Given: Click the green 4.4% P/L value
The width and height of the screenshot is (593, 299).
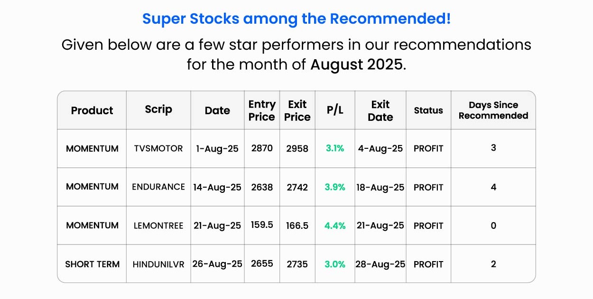Looking at the screenshot, I should tap(335, 226).
